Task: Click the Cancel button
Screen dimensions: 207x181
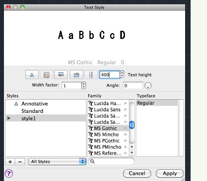Action: pyautogui.click(x=137, y=173)
